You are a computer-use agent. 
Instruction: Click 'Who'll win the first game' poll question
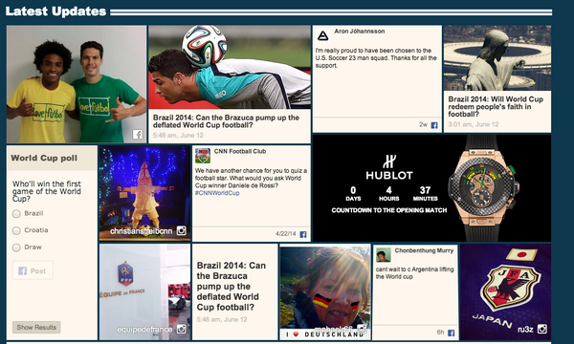click(x=47, y=191)
